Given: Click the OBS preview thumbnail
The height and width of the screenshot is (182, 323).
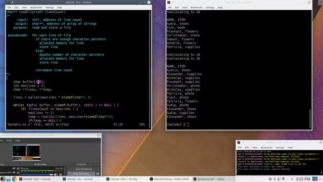Looking at the screenshot, I should pos(26,152).
